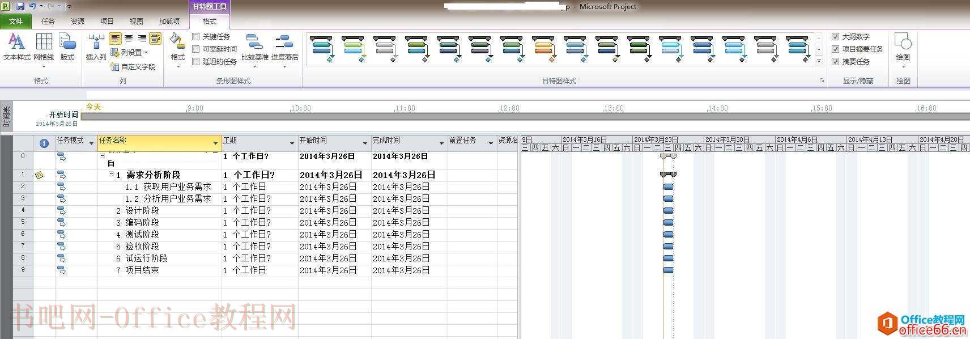This screenshot has height=339, width=970.
Task: Open the 格式 bar format paint-bucket tool
Action: pyautogui.click(x=177, y=50)
